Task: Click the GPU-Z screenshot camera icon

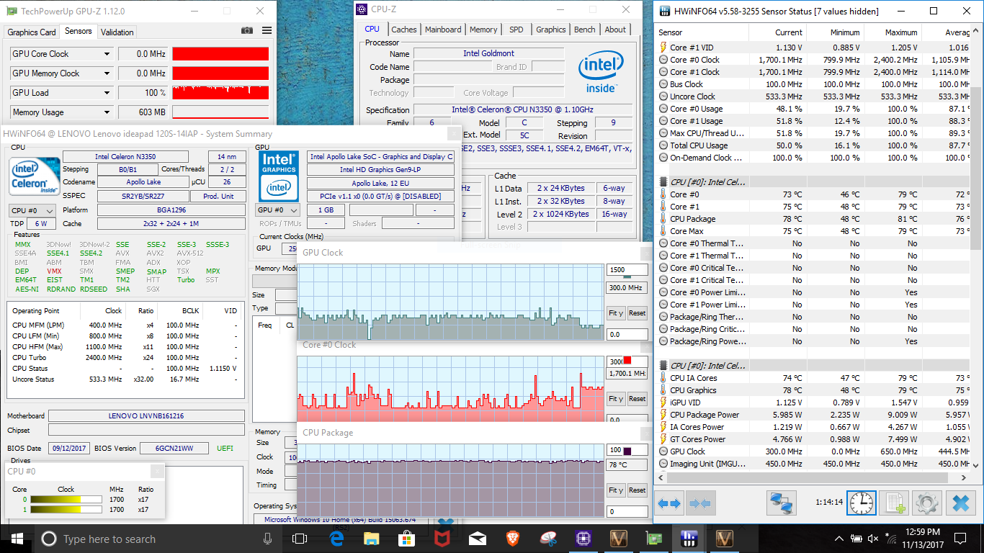Action: (x=247, y=31)
